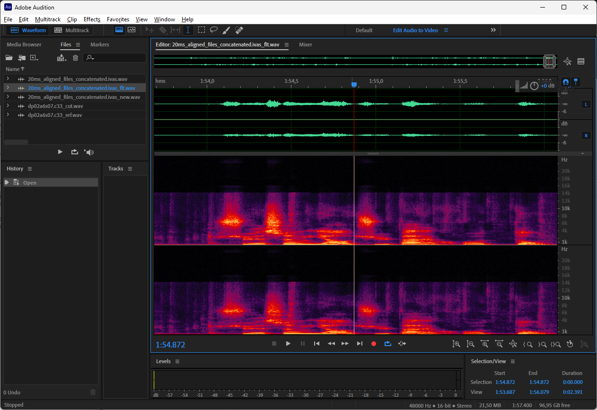Toggle the left channel L button

tap(586, 104)
